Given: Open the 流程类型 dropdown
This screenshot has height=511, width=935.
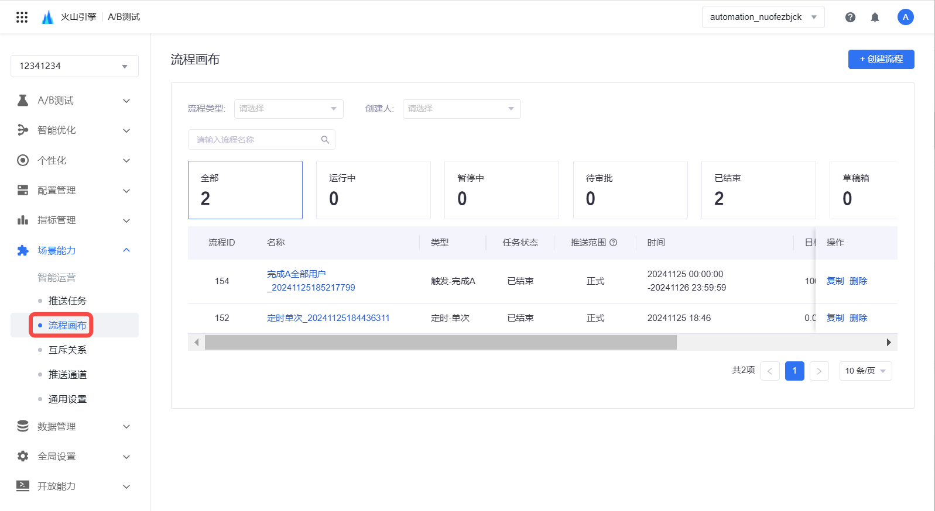Looking at the screenshot, I should point(289,109).
